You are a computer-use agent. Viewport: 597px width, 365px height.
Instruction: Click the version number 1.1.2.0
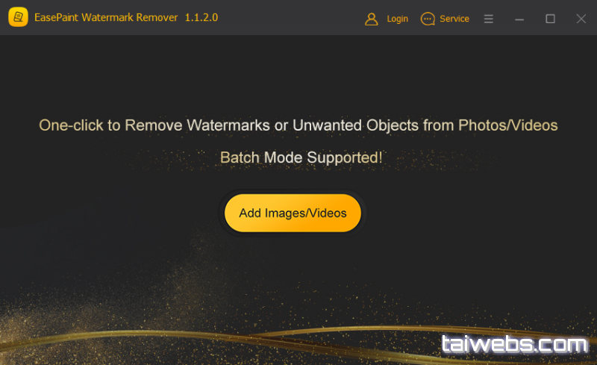click(x=201, y=17)
